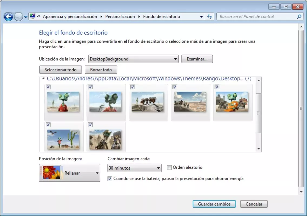Minimize the Fondo de escritorio window
Screen dimensions: 307x216
(x=274, y=7)
